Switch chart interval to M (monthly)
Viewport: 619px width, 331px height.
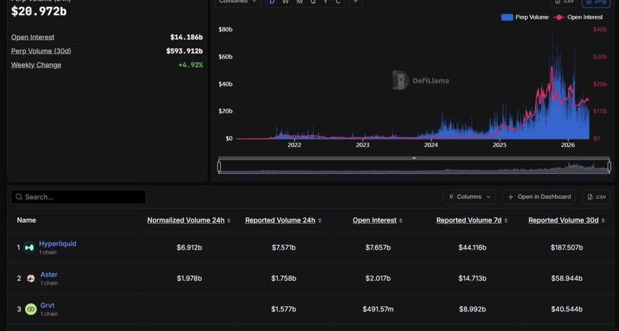click(x=299, y=2)
